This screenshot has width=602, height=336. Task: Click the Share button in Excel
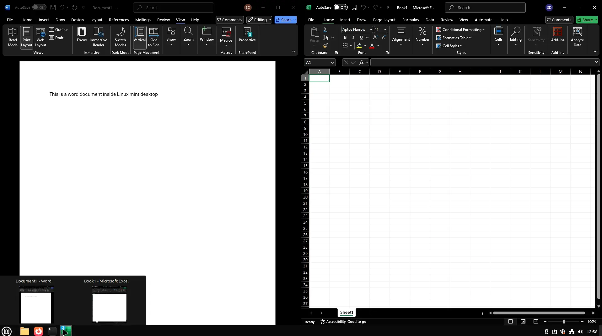pyautogui.click(x=586, y=19)
